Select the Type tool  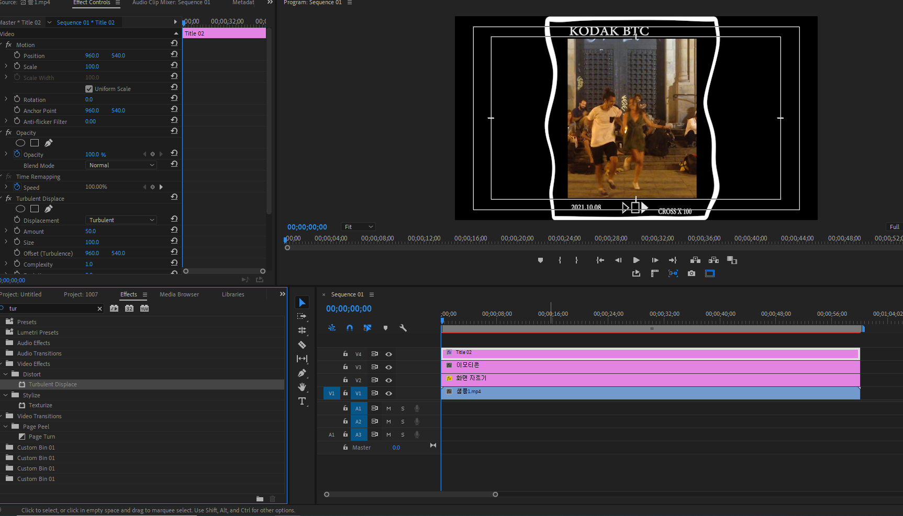click(302, 401)
